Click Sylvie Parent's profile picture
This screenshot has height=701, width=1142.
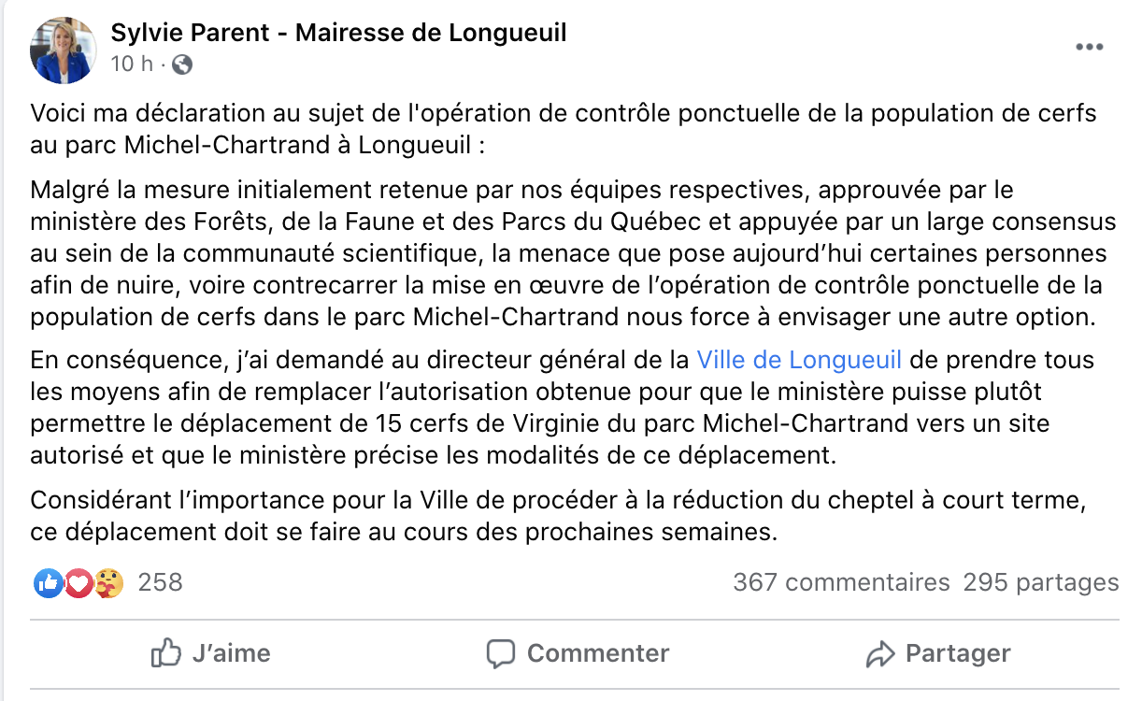tap(64, 50)
